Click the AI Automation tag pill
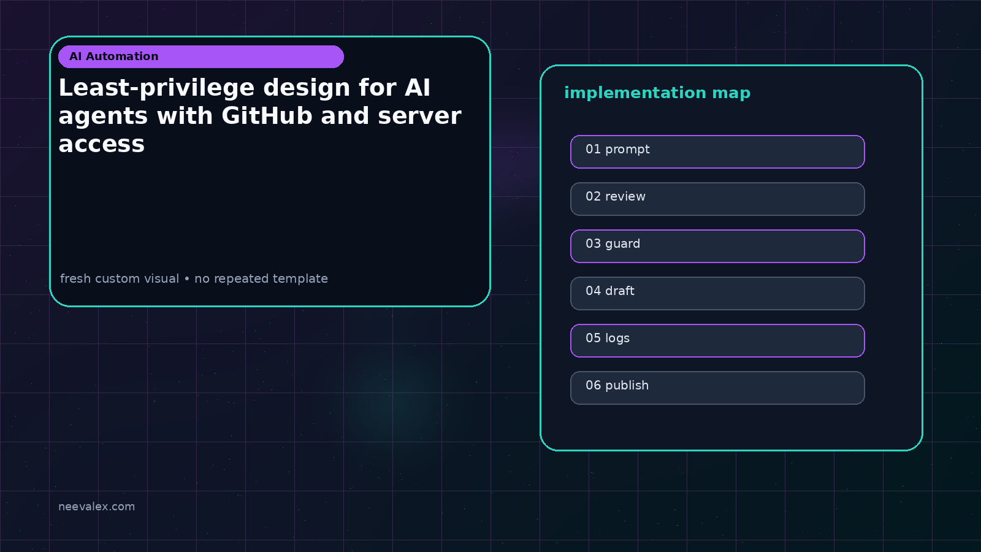The image size is (981, 552). [x=201, y=56]
